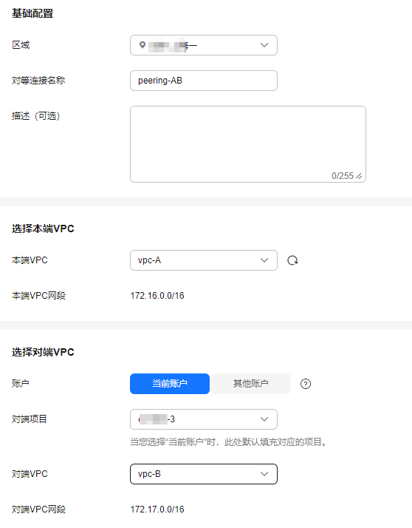Image resolution: width=412 pixels, height=528 pixels.
Task: Click the 172.16.0.0/16 local CIDR text
Action: [157, 296]
